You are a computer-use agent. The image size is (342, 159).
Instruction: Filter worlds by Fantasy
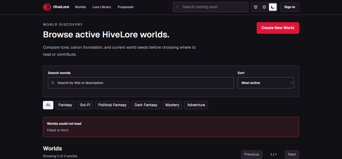coord(65,105)
